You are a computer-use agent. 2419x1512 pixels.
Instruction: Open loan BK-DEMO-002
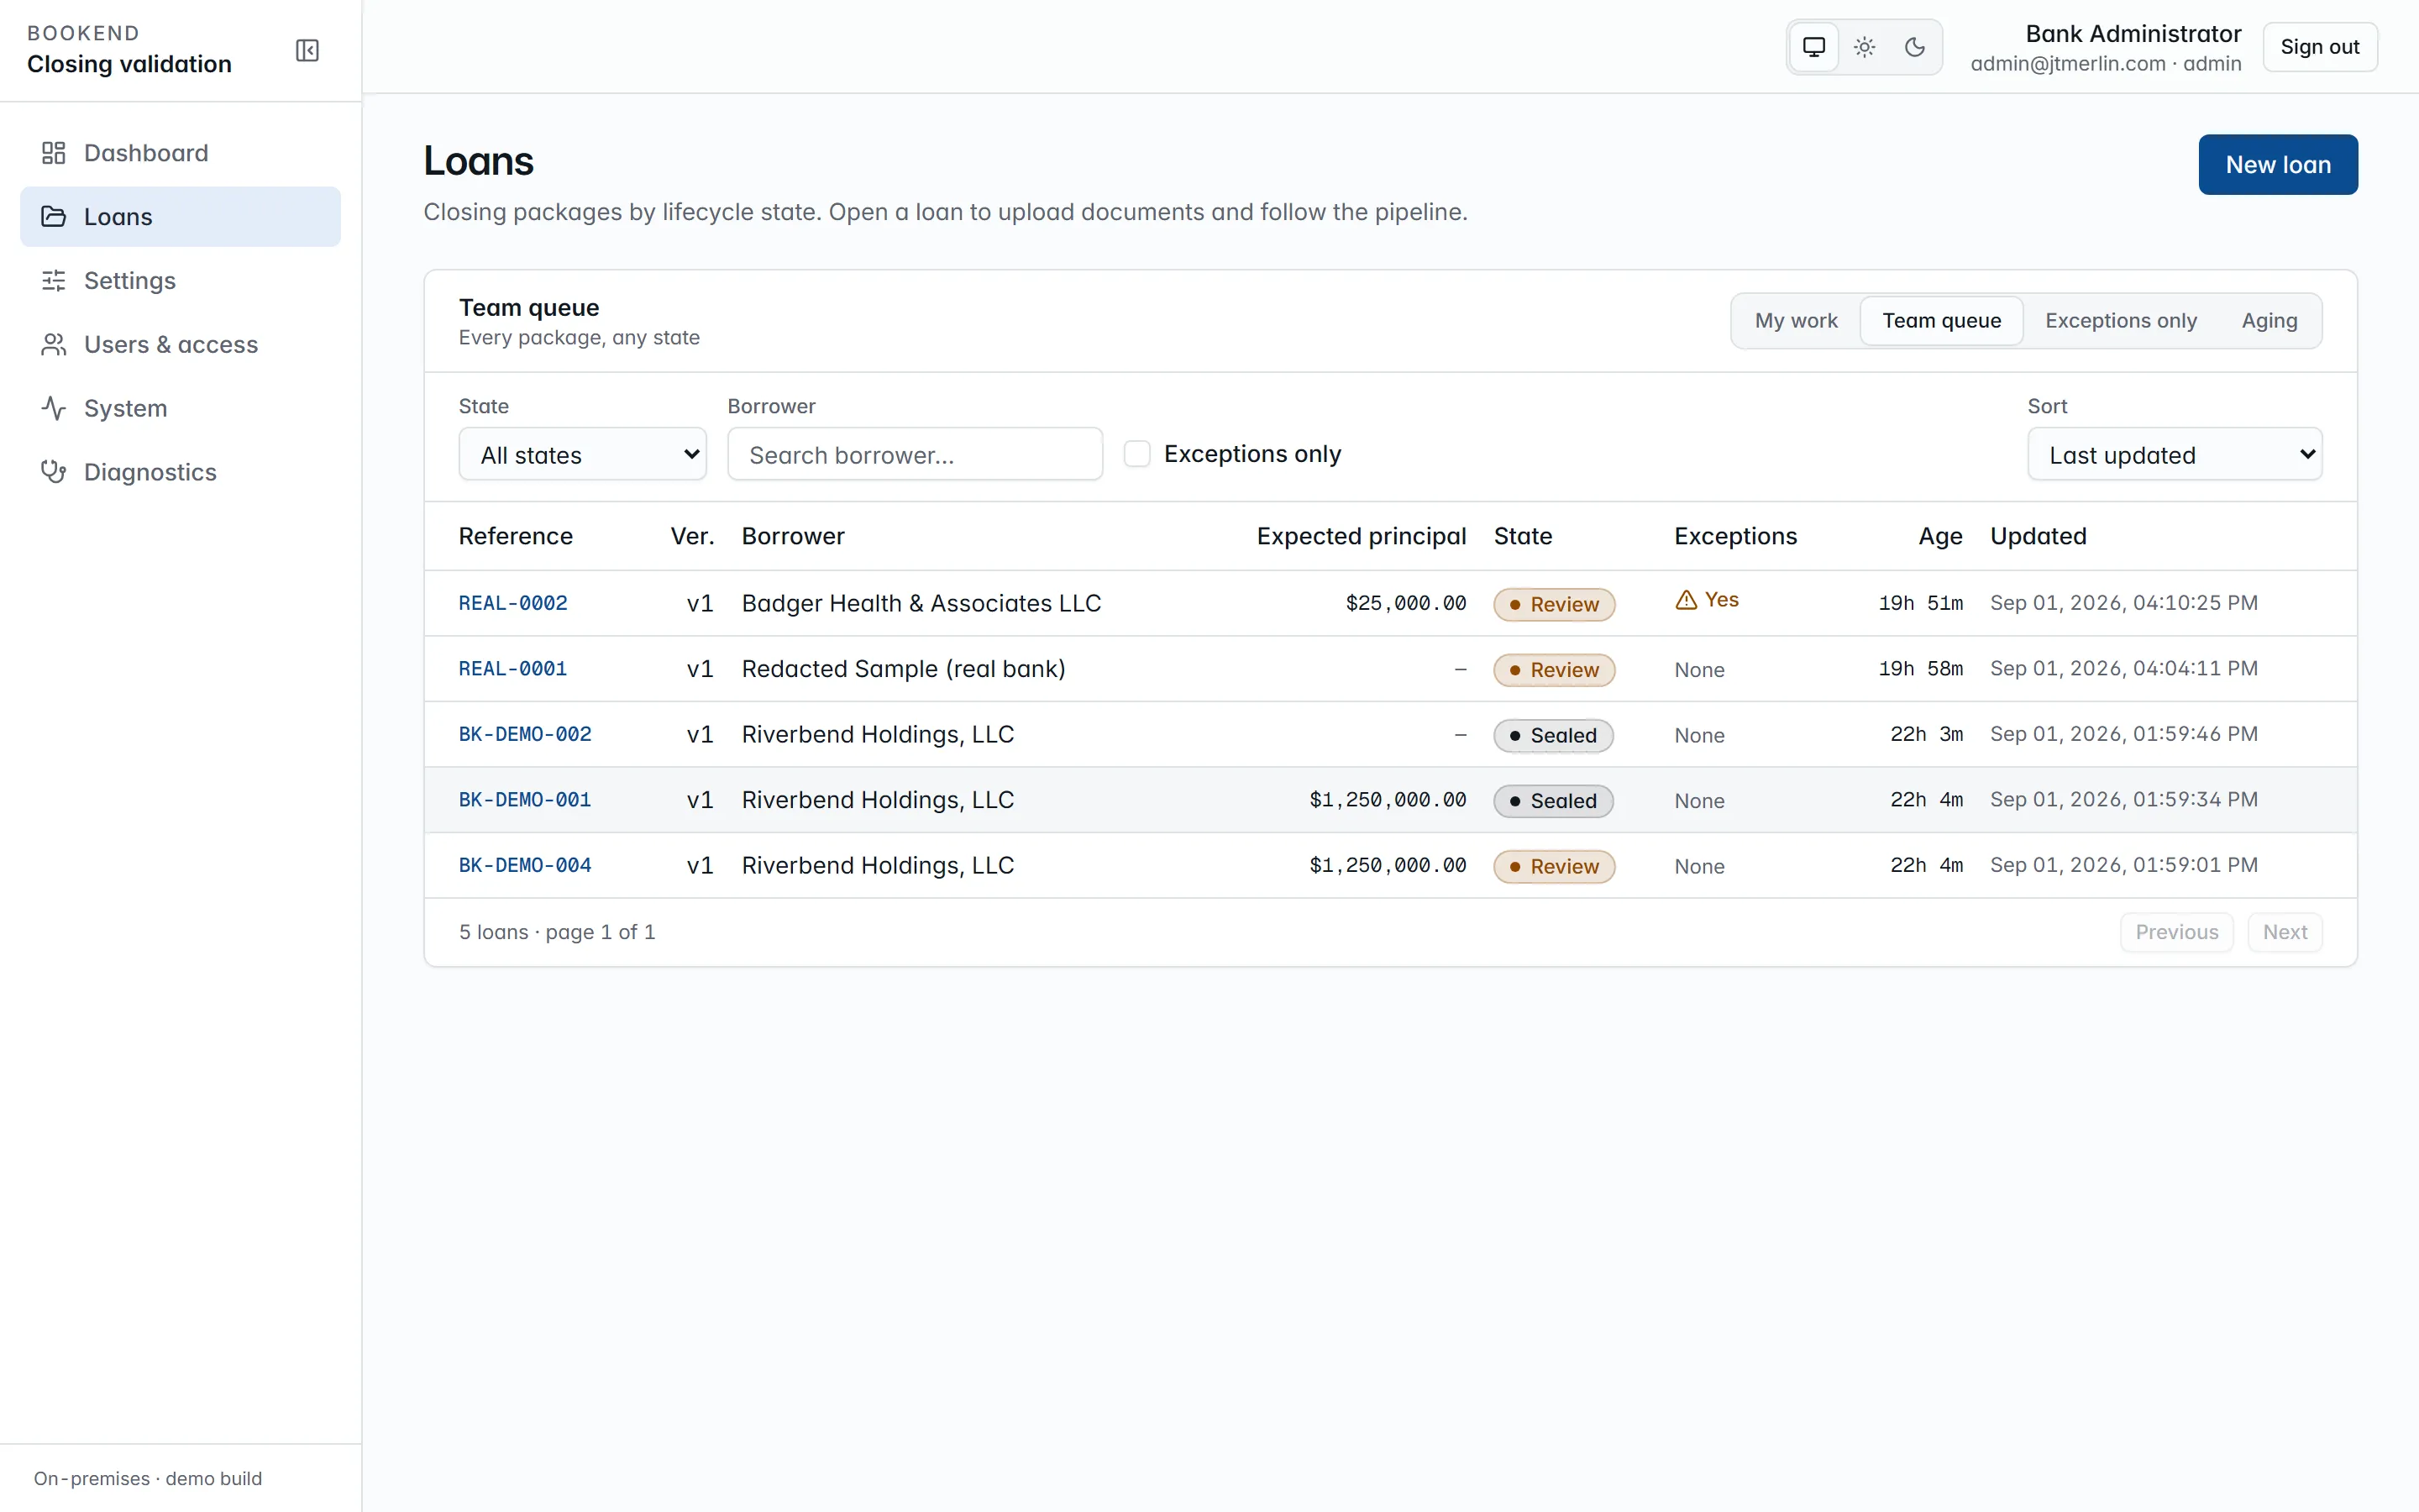coord(525,734)
